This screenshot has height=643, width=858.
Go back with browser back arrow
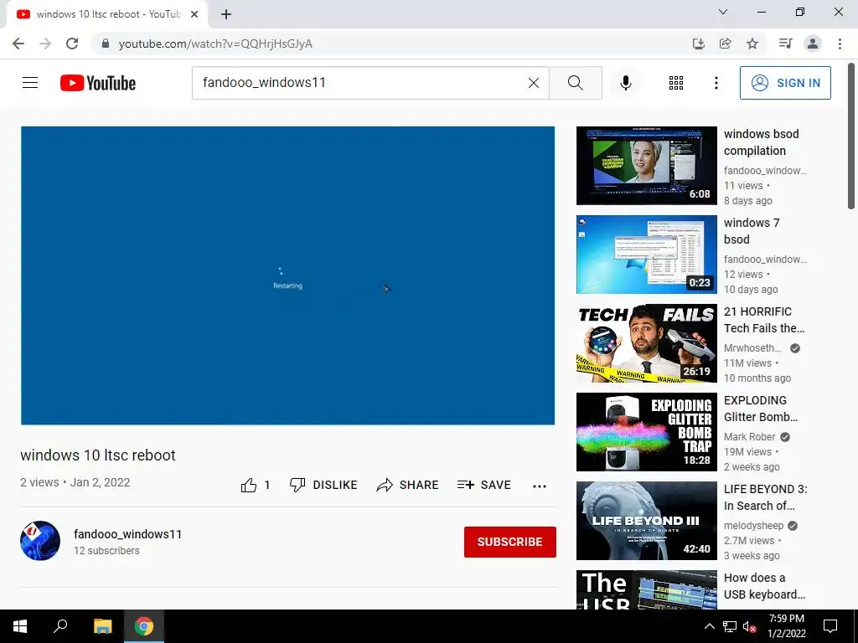(x=18, y=44)
